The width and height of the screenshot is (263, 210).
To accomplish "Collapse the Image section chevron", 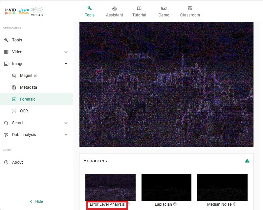I will (66, 64).
